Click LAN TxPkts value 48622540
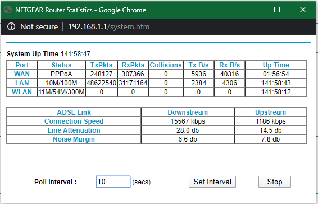318x204 pixels. (x=101, y=83)
